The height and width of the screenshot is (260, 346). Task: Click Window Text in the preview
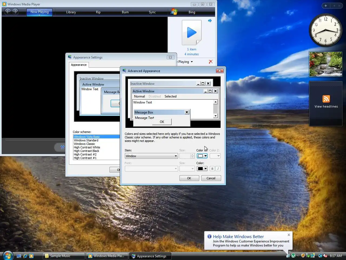143,102
